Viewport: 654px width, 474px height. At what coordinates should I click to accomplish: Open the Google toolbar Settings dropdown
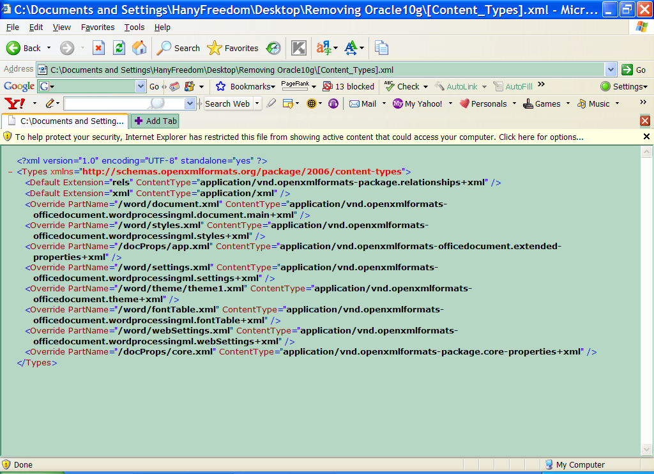[x=624, y=86]
